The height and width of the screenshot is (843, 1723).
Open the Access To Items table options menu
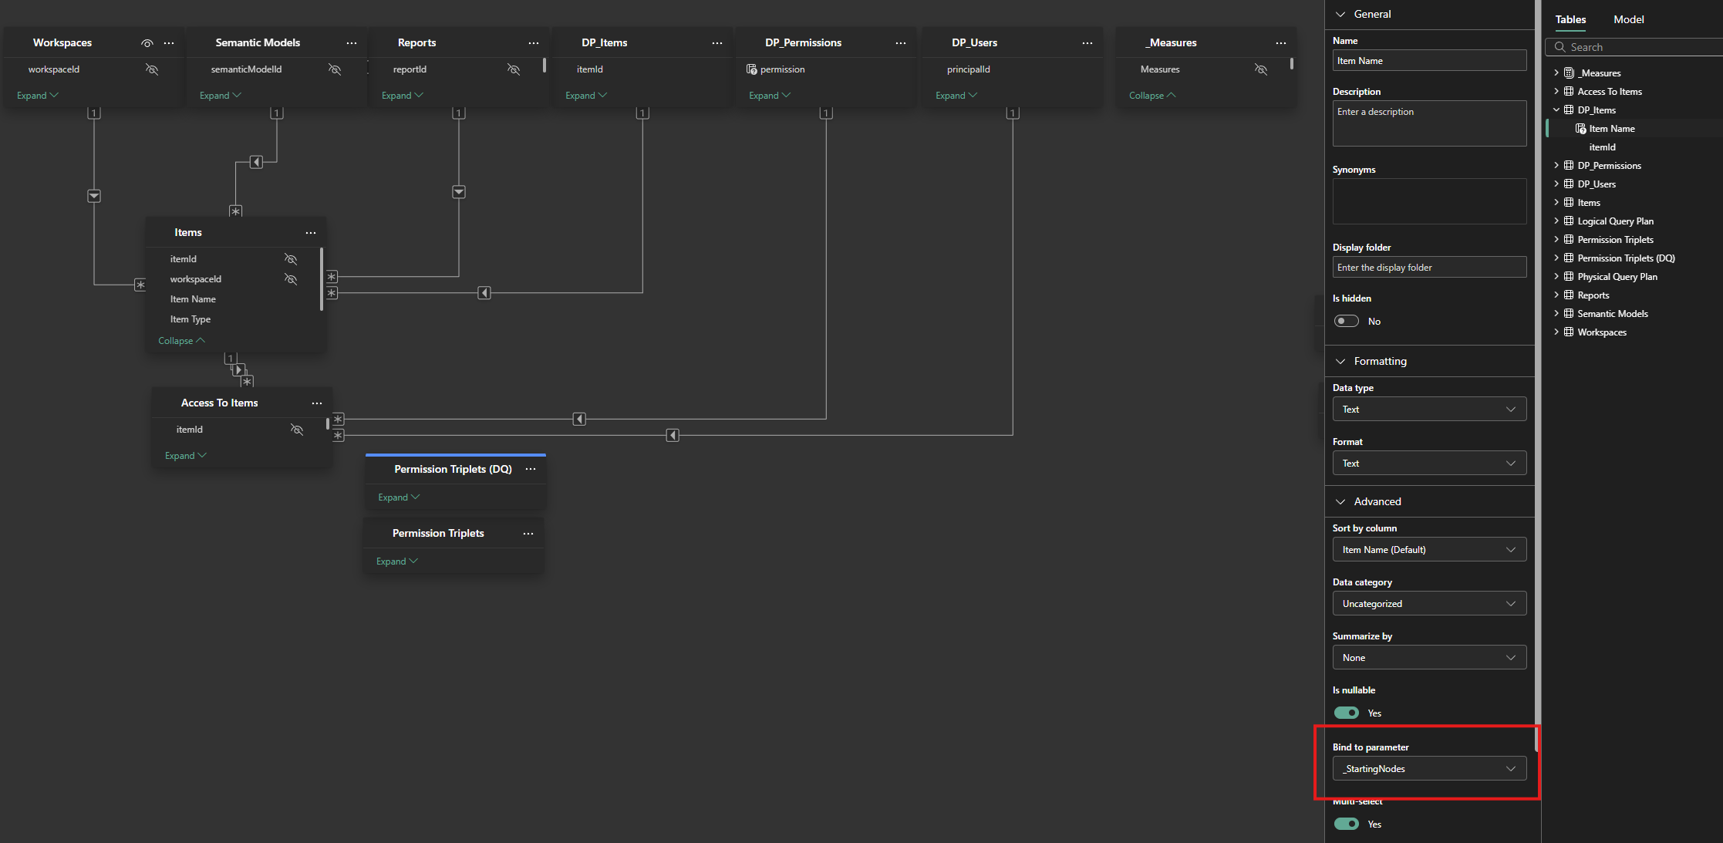pos(317,403)
